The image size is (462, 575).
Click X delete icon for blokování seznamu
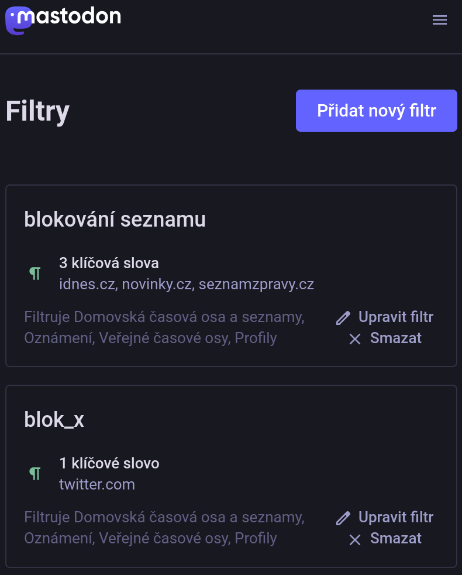pos(354,339)
